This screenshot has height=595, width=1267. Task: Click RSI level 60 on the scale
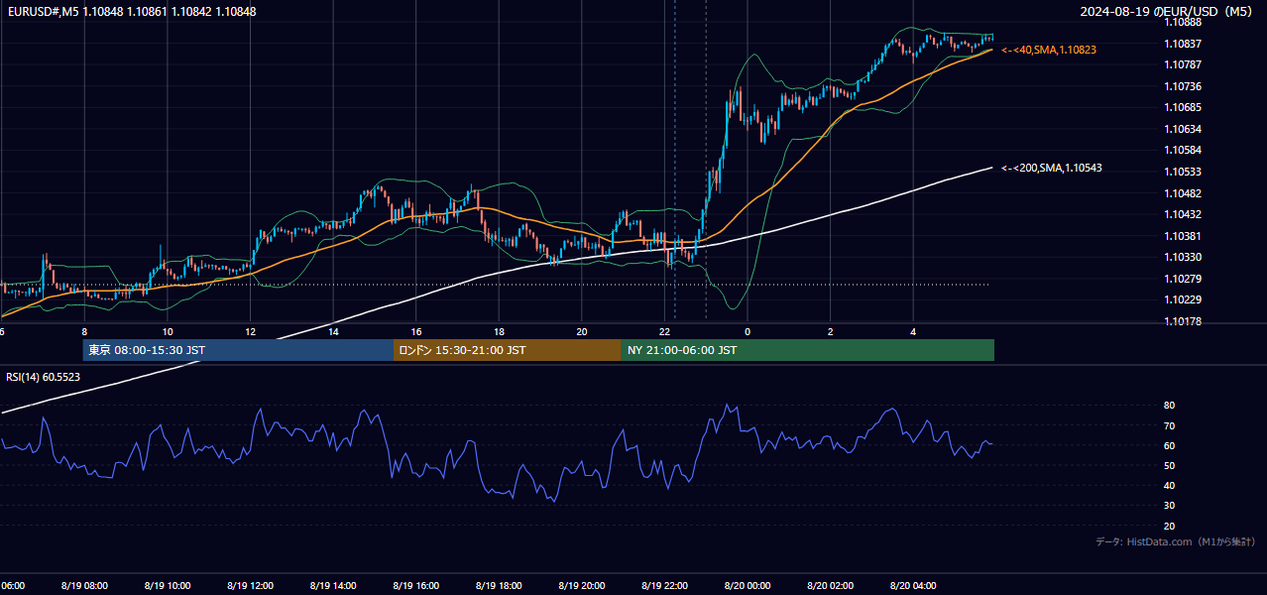coord(1169,445)
